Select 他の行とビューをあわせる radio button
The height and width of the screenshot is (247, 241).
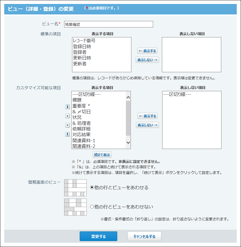(92, 188)
